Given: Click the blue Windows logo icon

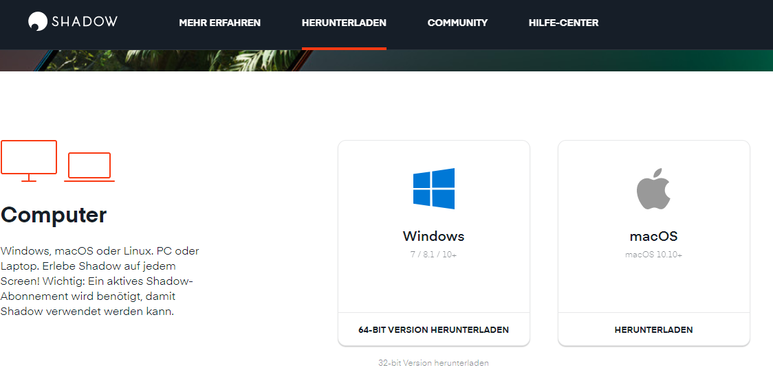Looking at the screenshot, I should click(x=434, y=189).
